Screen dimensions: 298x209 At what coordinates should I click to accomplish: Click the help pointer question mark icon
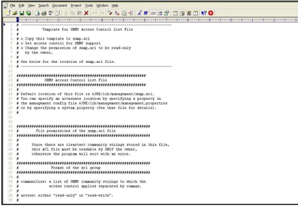coord(204,13)
